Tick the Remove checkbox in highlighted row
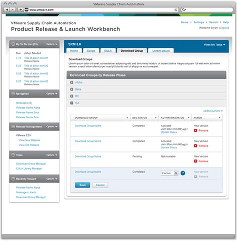238x242 pixels. point(195,177)
